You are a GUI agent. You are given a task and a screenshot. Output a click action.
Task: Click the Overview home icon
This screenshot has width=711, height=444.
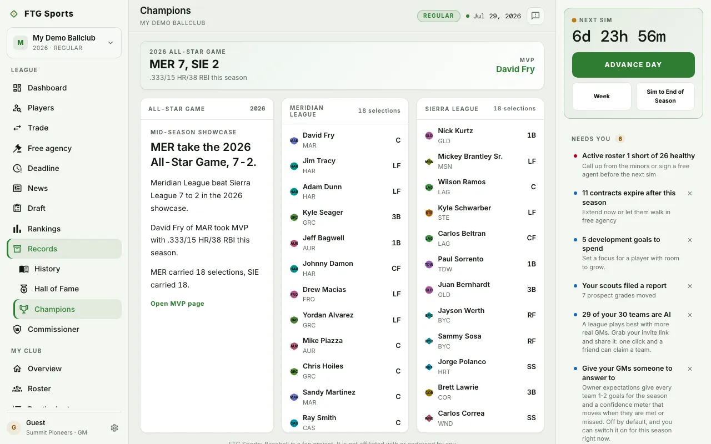point(17,369)
